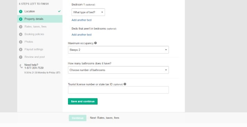
Task: Click the Location step number 1 circle
Action: pyautogui.click(x=20, y=11)
